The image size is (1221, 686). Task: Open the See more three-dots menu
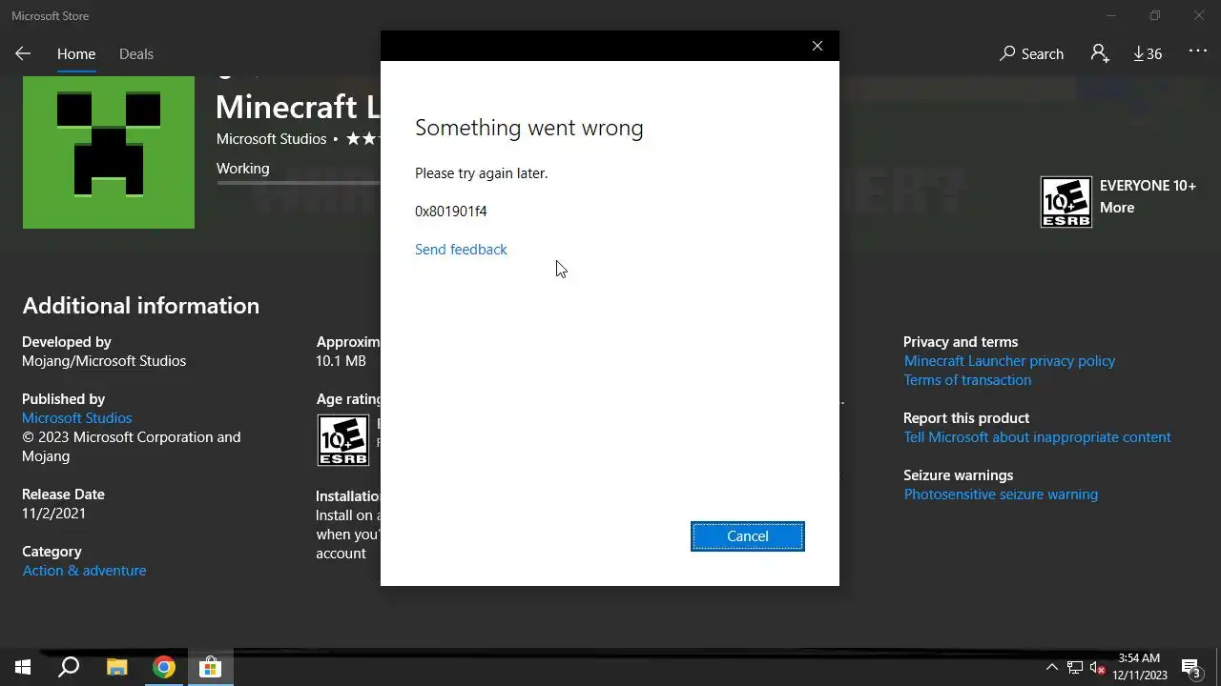coord(1198,52)
